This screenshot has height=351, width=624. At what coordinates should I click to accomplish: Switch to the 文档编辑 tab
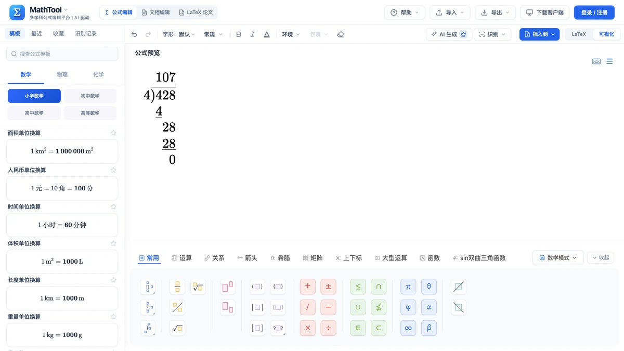(156, 12)
